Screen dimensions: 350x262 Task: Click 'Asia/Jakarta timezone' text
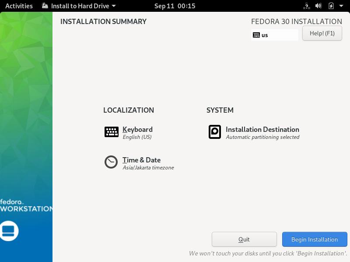(x=148, y=168)
